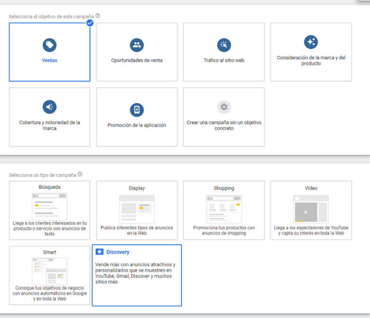The width and height of the screenshot is (370, 318).
Task: Open help icon beside campaign objective heading
Action: (x=98, y=16)
